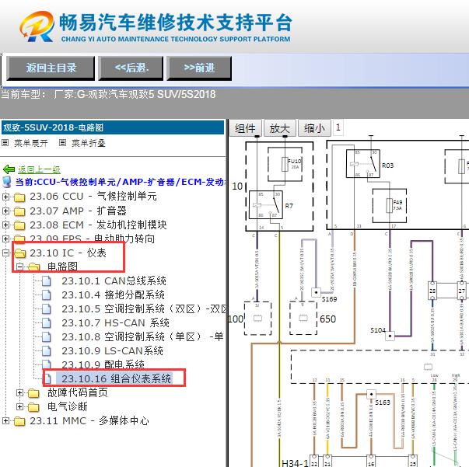Click the 23.10.16 组合仪表系统 document icon
Image resolution: width=469 pixels, height=467 pixels.
(x=47, y=378)
